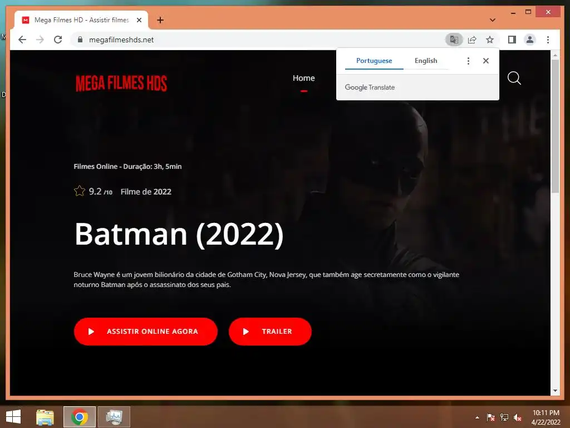Click the page vertical scrollbar thumb
Viewport: 570px width, 428px height.
coord(555,125)
